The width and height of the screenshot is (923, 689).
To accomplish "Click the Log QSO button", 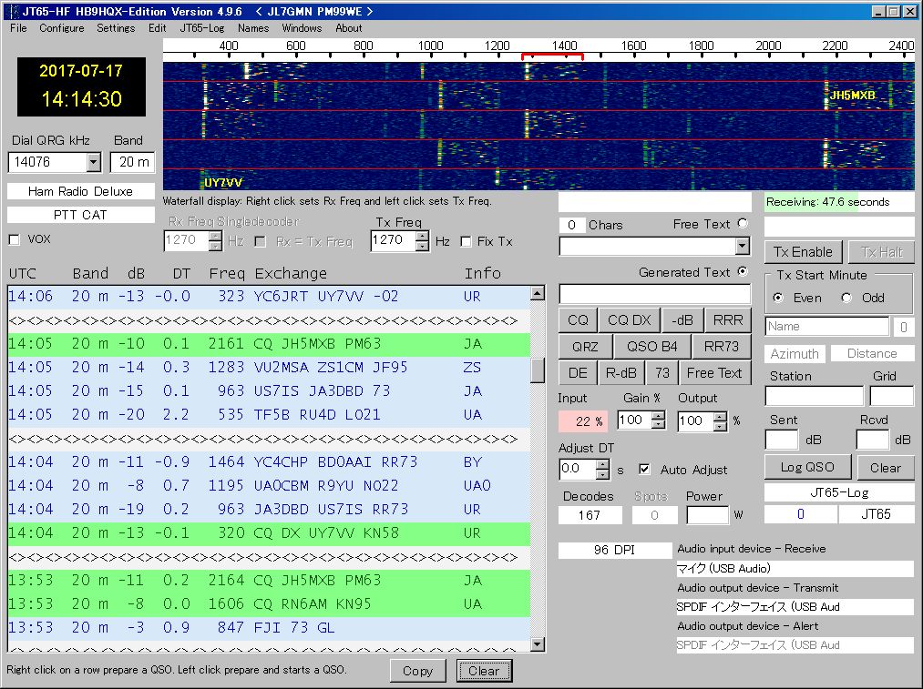I will click(807, 467).
